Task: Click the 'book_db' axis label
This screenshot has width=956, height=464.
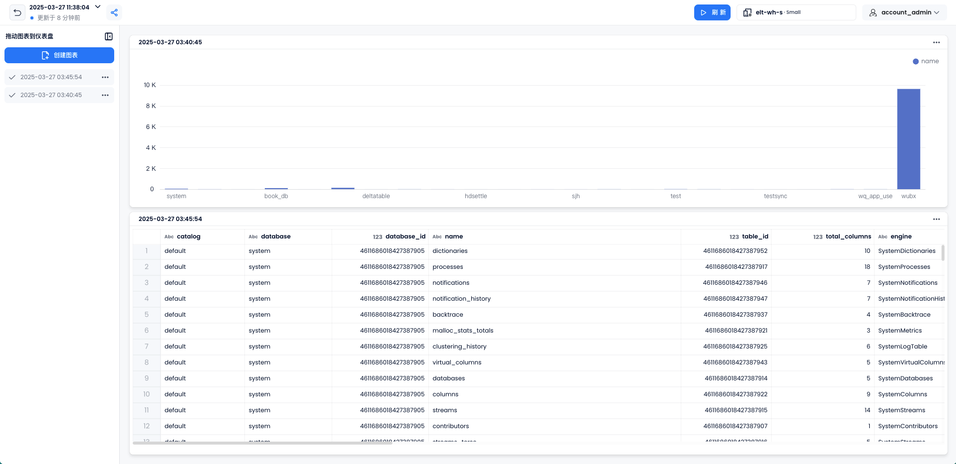Action: click(276, 196)
